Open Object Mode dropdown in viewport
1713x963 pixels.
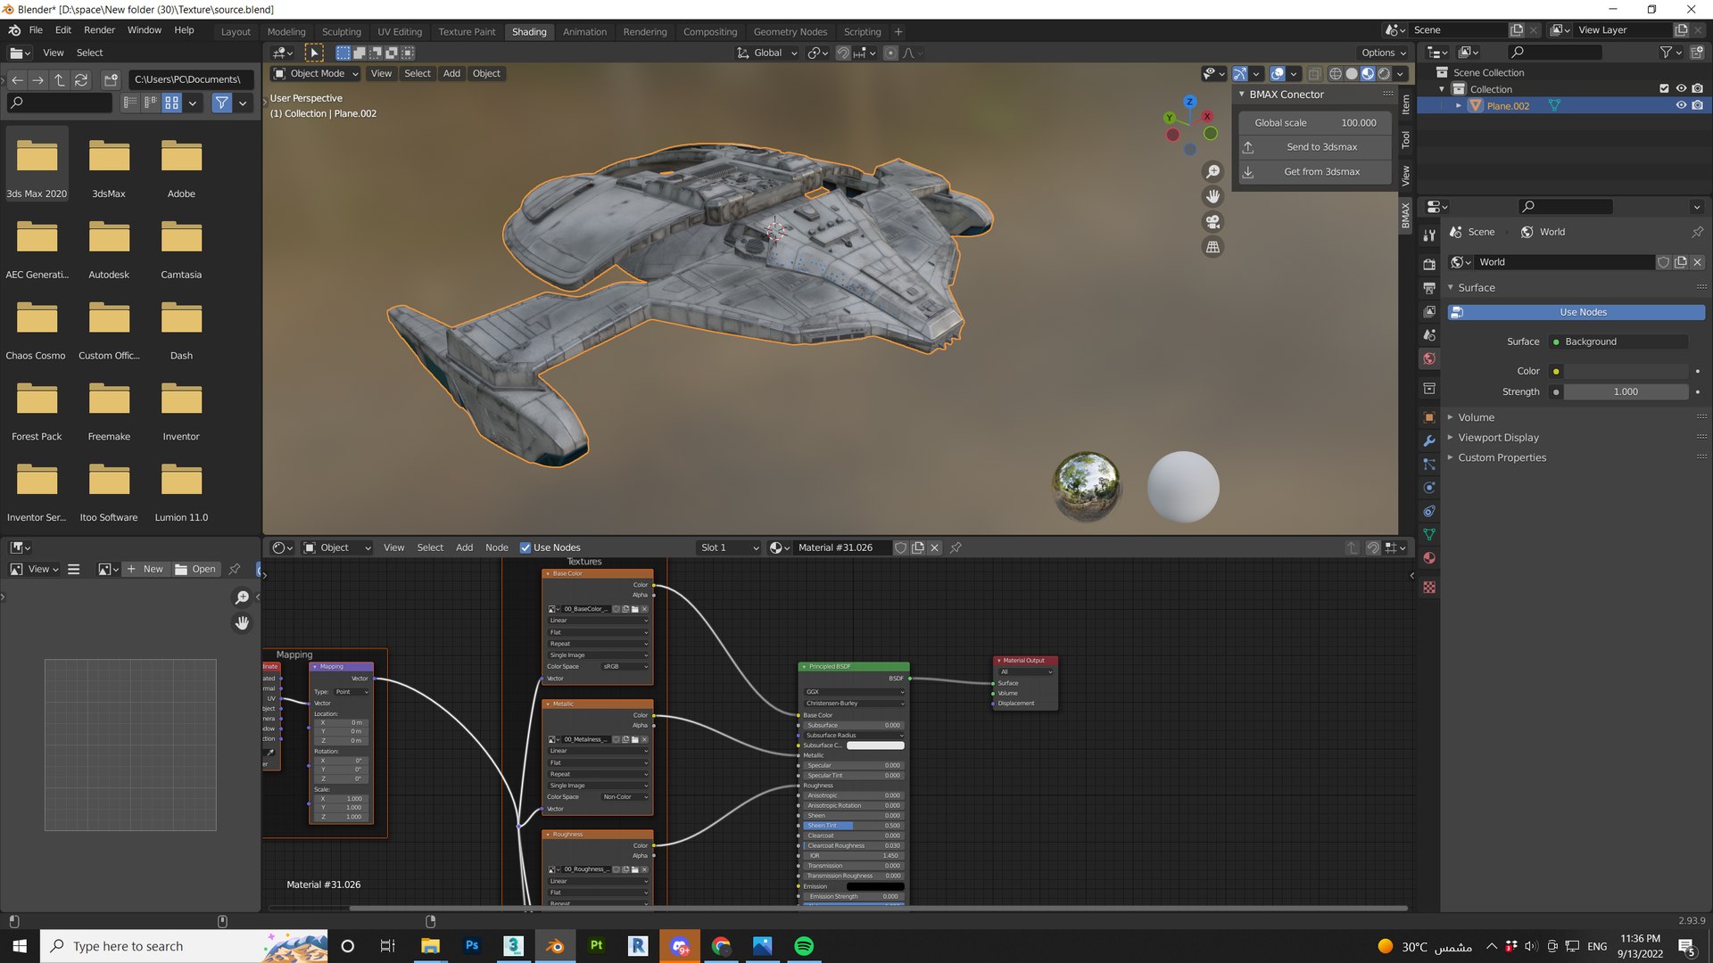click(x=316, y=74)
